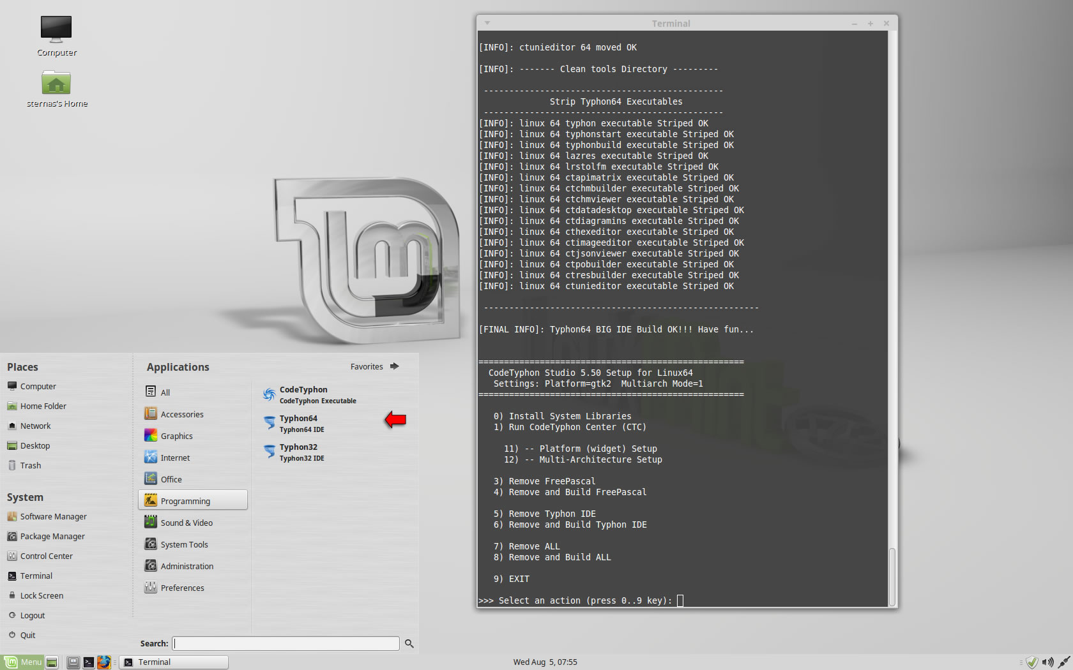
Task: Launch Package Manager from the System list
Action: (46, 536)
